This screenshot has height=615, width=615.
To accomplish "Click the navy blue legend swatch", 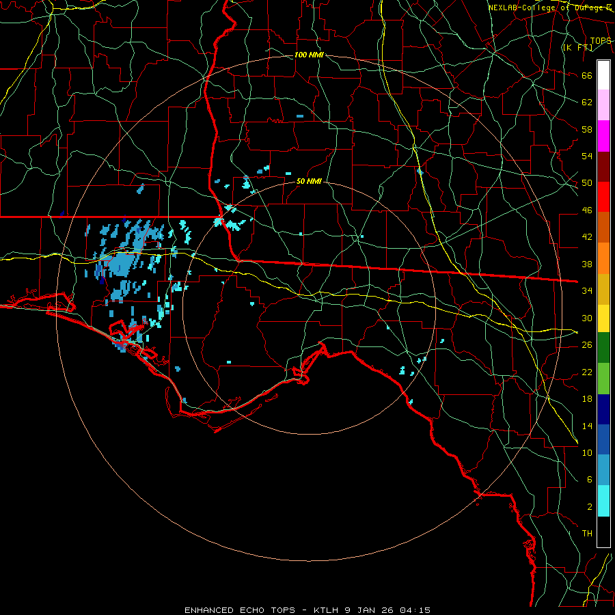I will 603,409.
